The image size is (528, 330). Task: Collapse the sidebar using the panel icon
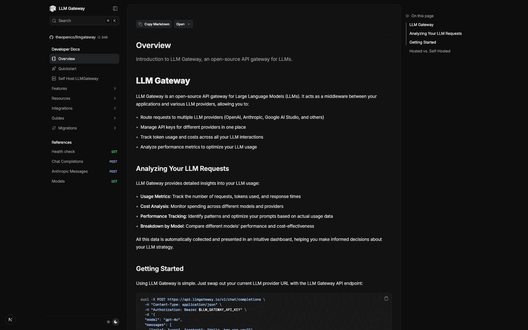click(115, 8)
